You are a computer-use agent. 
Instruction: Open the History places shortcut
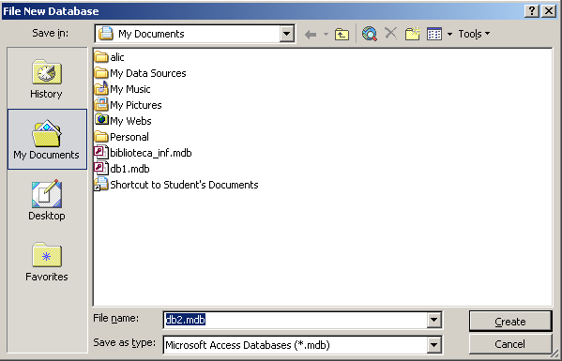pyautogui.click(x=47, y=79)
